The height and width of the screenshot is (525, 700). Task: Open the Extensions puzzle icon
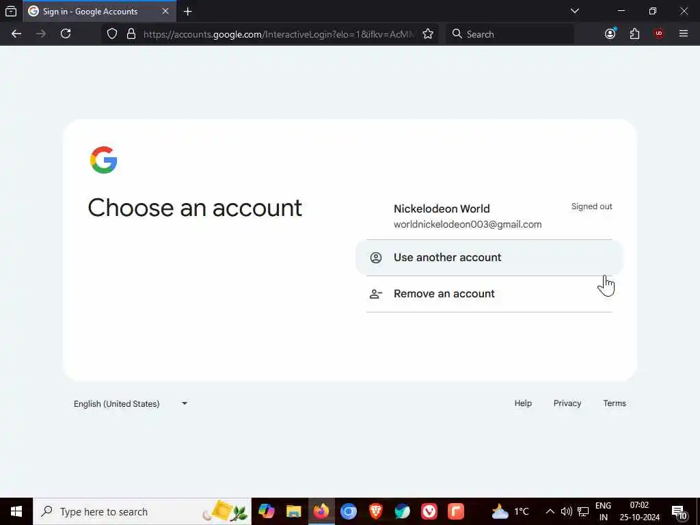pyautogui.click(x=634, y=34)
